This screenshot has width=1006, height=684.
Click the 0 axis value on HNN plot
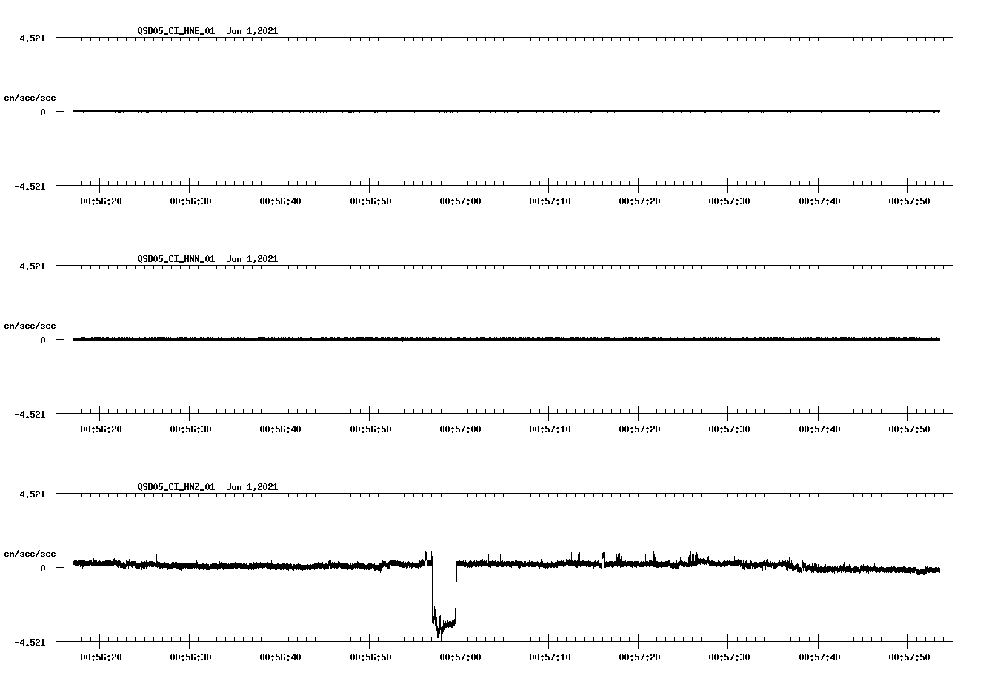click(x=43, y=340)
